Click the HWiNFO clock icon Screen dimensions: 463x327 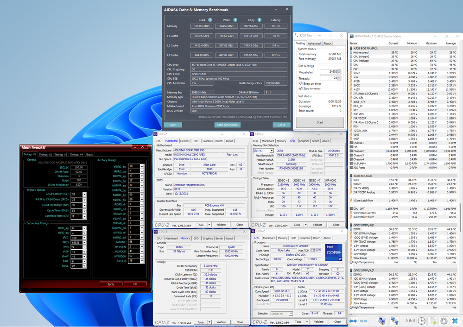(x=422, y=321)
